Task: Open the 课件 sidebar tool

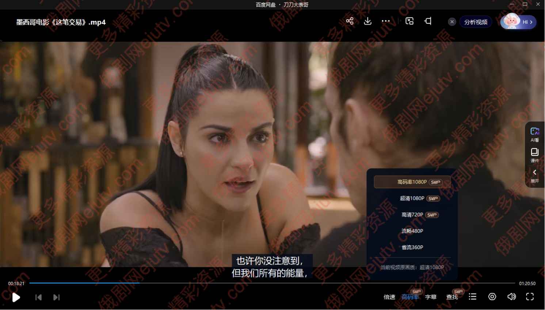Action: coord(535,155)
